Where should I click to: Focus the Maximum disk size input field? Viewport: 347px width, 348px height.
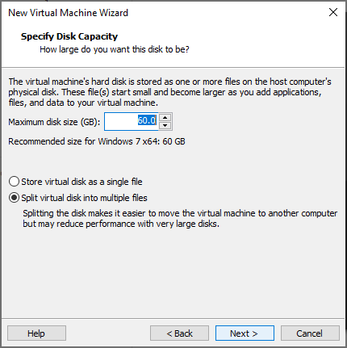[x=132, y=121]
